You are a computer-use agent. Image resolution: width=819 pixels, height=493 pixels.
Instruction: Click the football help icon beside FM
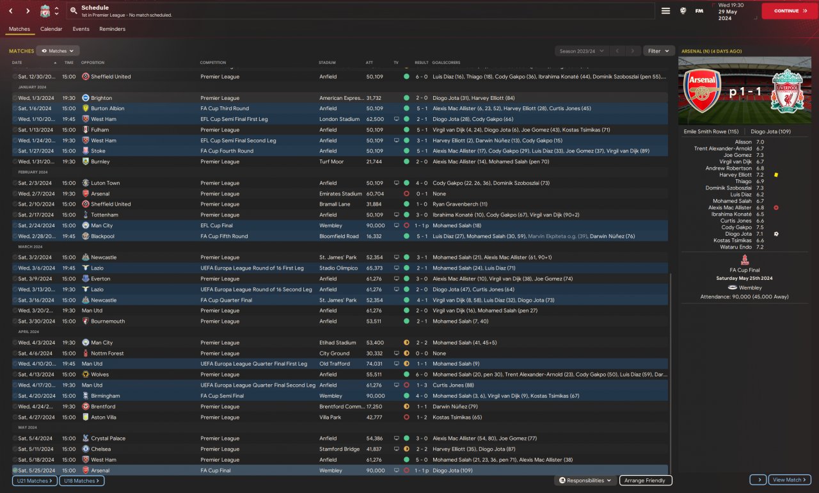(683, 11)
